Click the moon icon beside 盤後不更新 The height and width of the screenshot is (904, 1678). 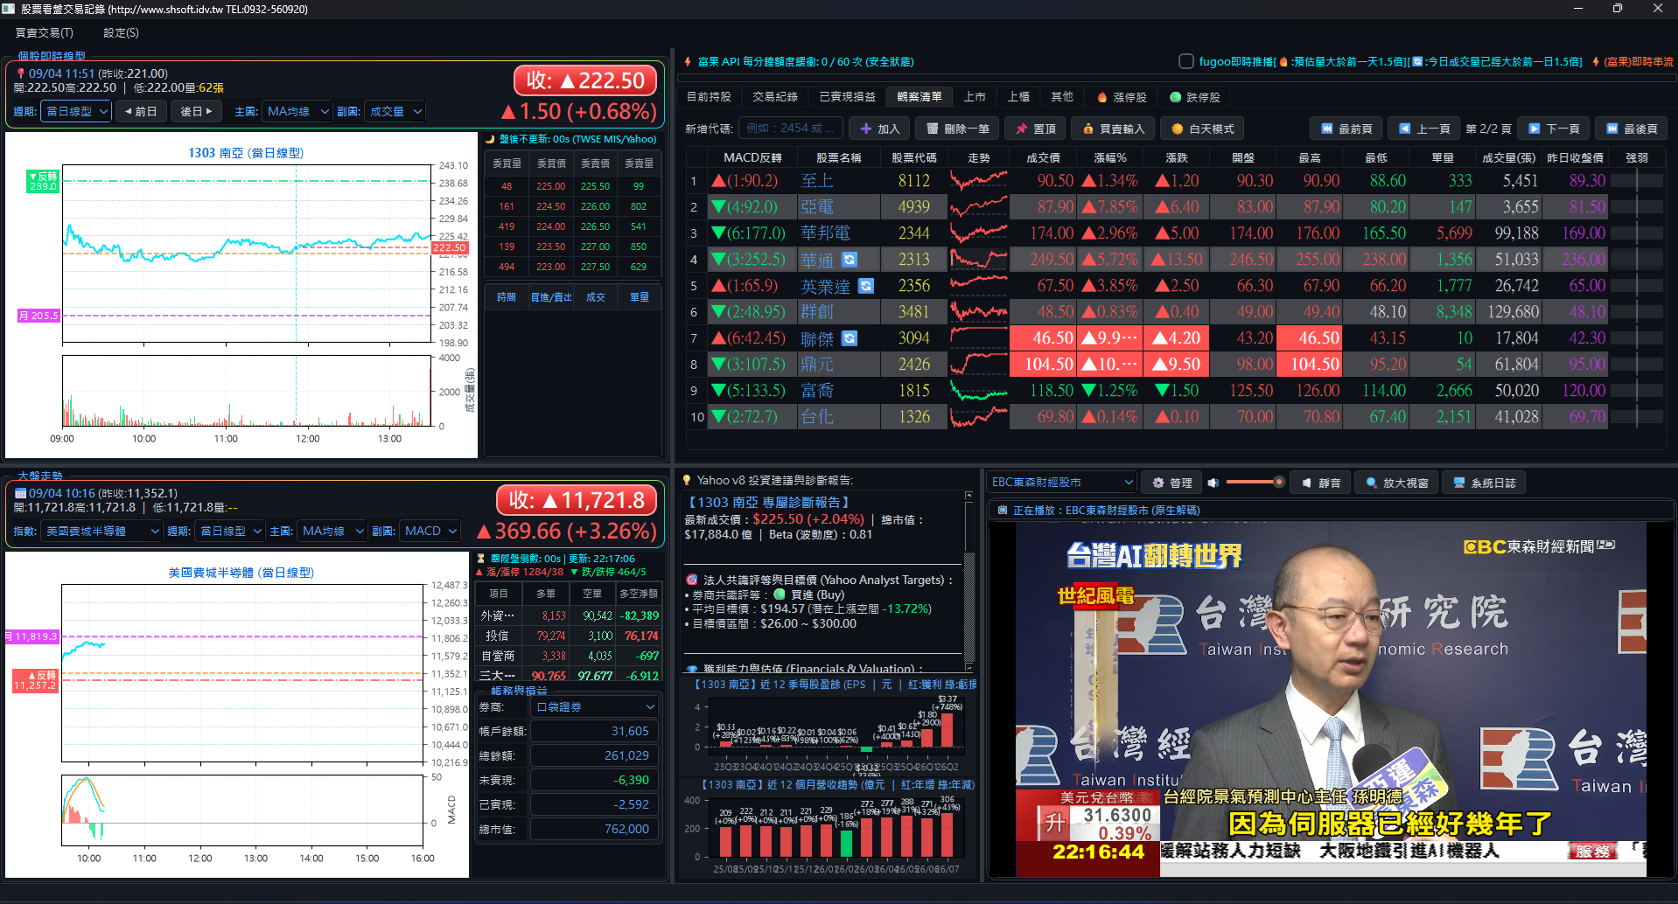tap(491, 139)
